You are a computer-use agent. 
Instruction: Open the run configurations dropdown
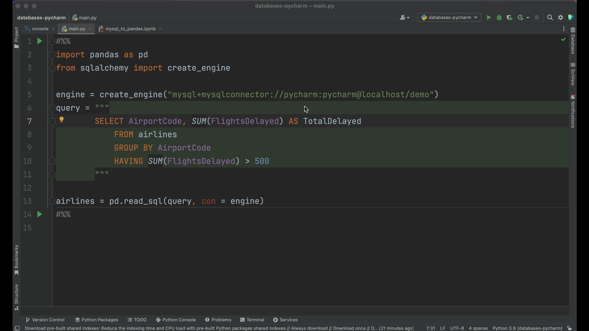coord(449,17)
